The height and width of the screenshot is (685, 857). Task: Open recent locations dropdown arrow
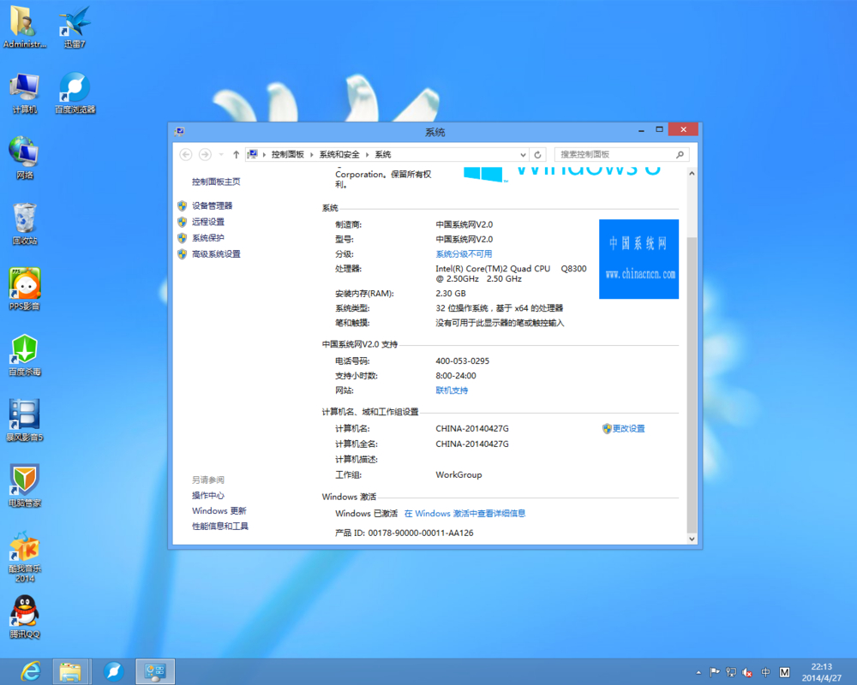point(221,155)
